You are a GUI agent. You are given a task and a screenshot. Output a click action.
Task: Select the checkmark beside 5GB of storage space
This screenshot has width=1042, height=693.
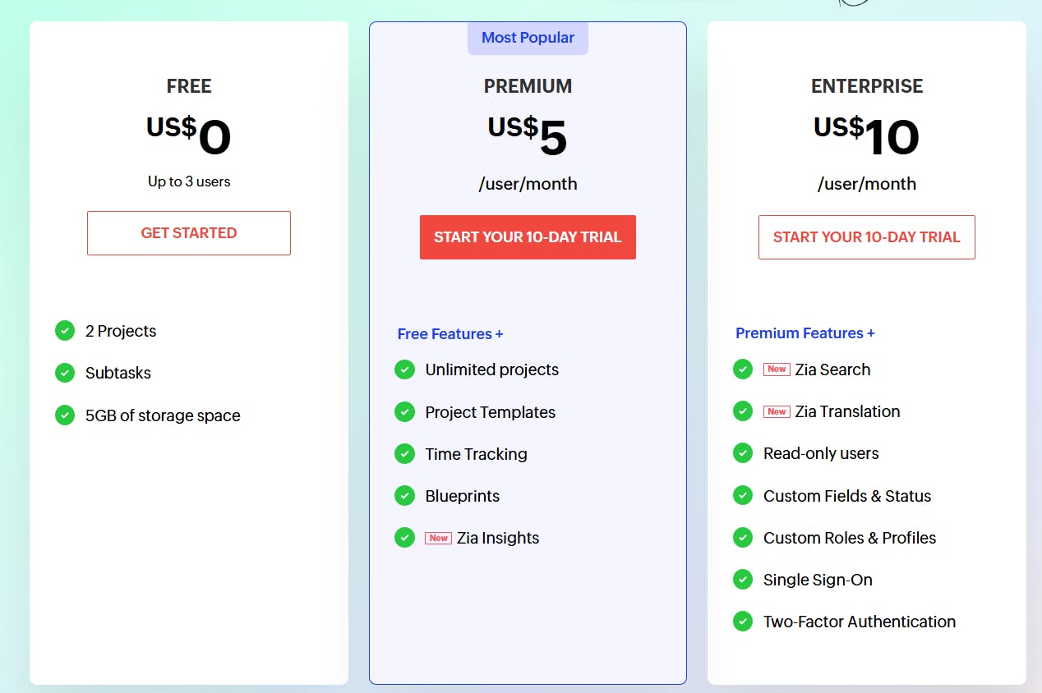(65, 415)
